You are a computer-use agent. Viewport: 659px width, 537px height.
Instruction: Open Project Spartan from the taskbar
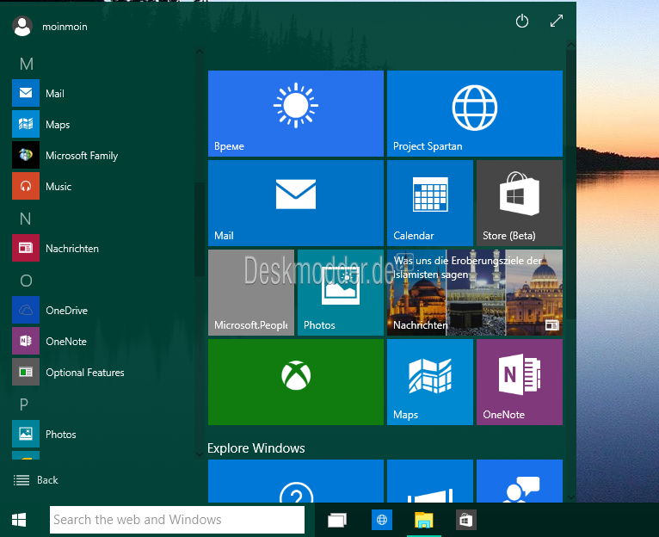coord(382,520)
